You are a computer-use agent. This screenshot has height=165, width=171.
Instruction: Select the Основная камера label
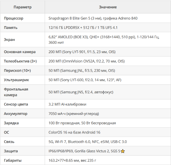(x=20, y=52)
